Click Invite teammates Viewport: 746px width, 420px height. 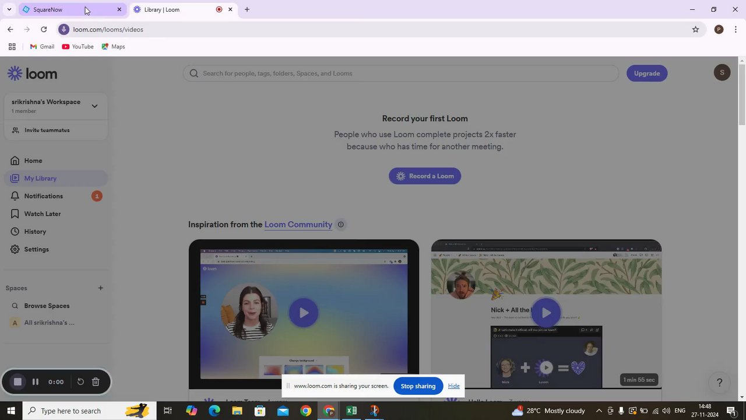[x=47, y=130]
